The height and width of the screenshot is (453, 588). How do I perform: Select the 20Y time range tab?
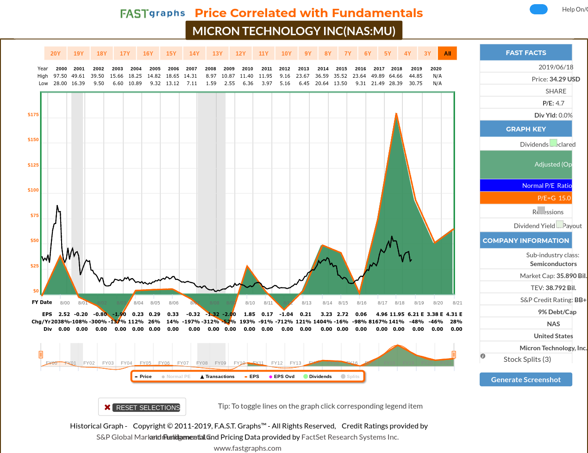tap(56, 53)
